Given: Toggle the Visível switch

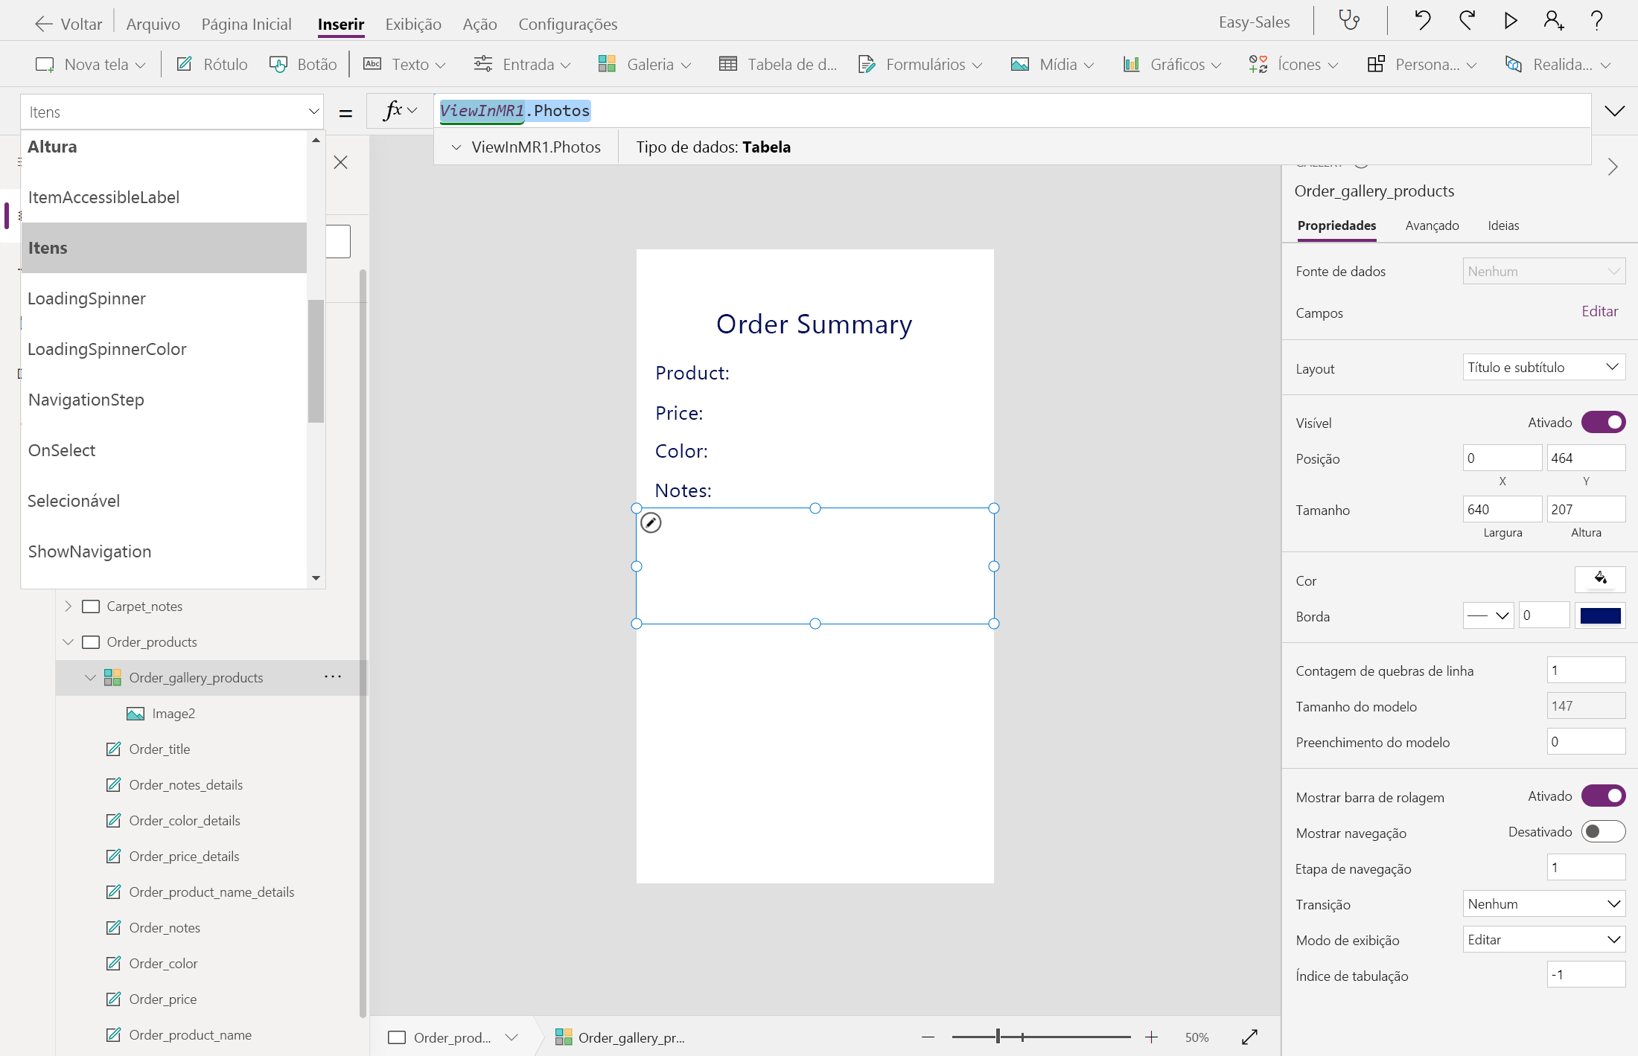Looking at the screenshot, I should (1603, 422).
